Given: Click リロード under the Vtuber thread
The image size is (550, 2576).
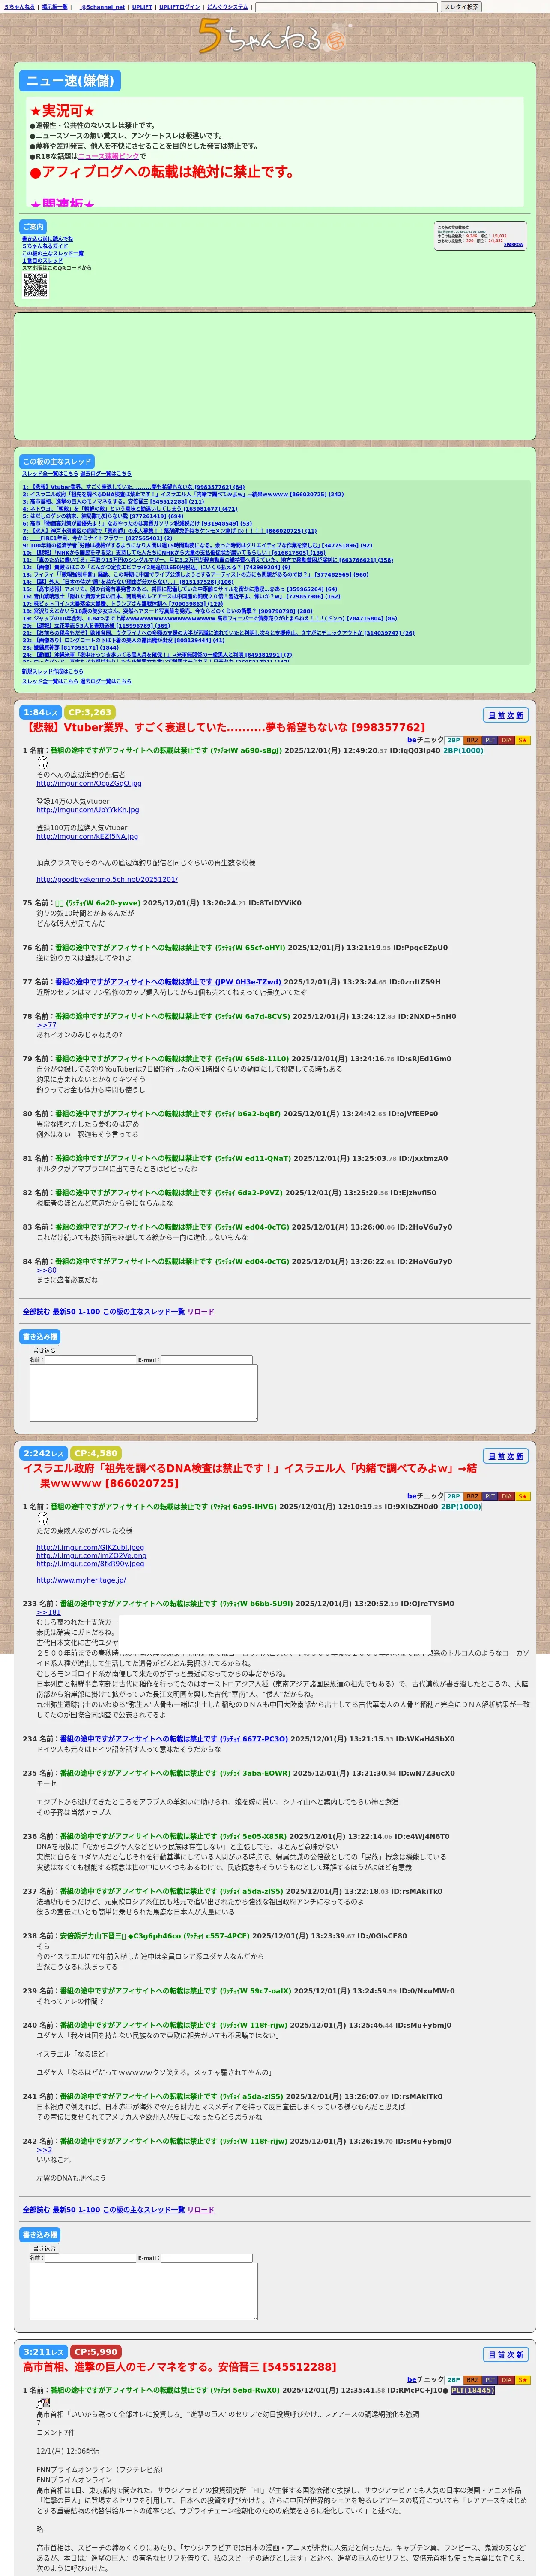Looking at the screenshot, I should tap(200, 1311).
